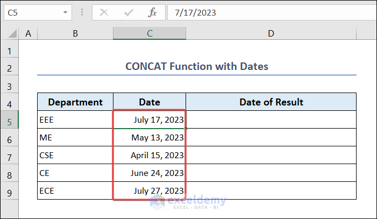
Task: Select the Date of Result header cell
Action: click(x=271, y=102)
